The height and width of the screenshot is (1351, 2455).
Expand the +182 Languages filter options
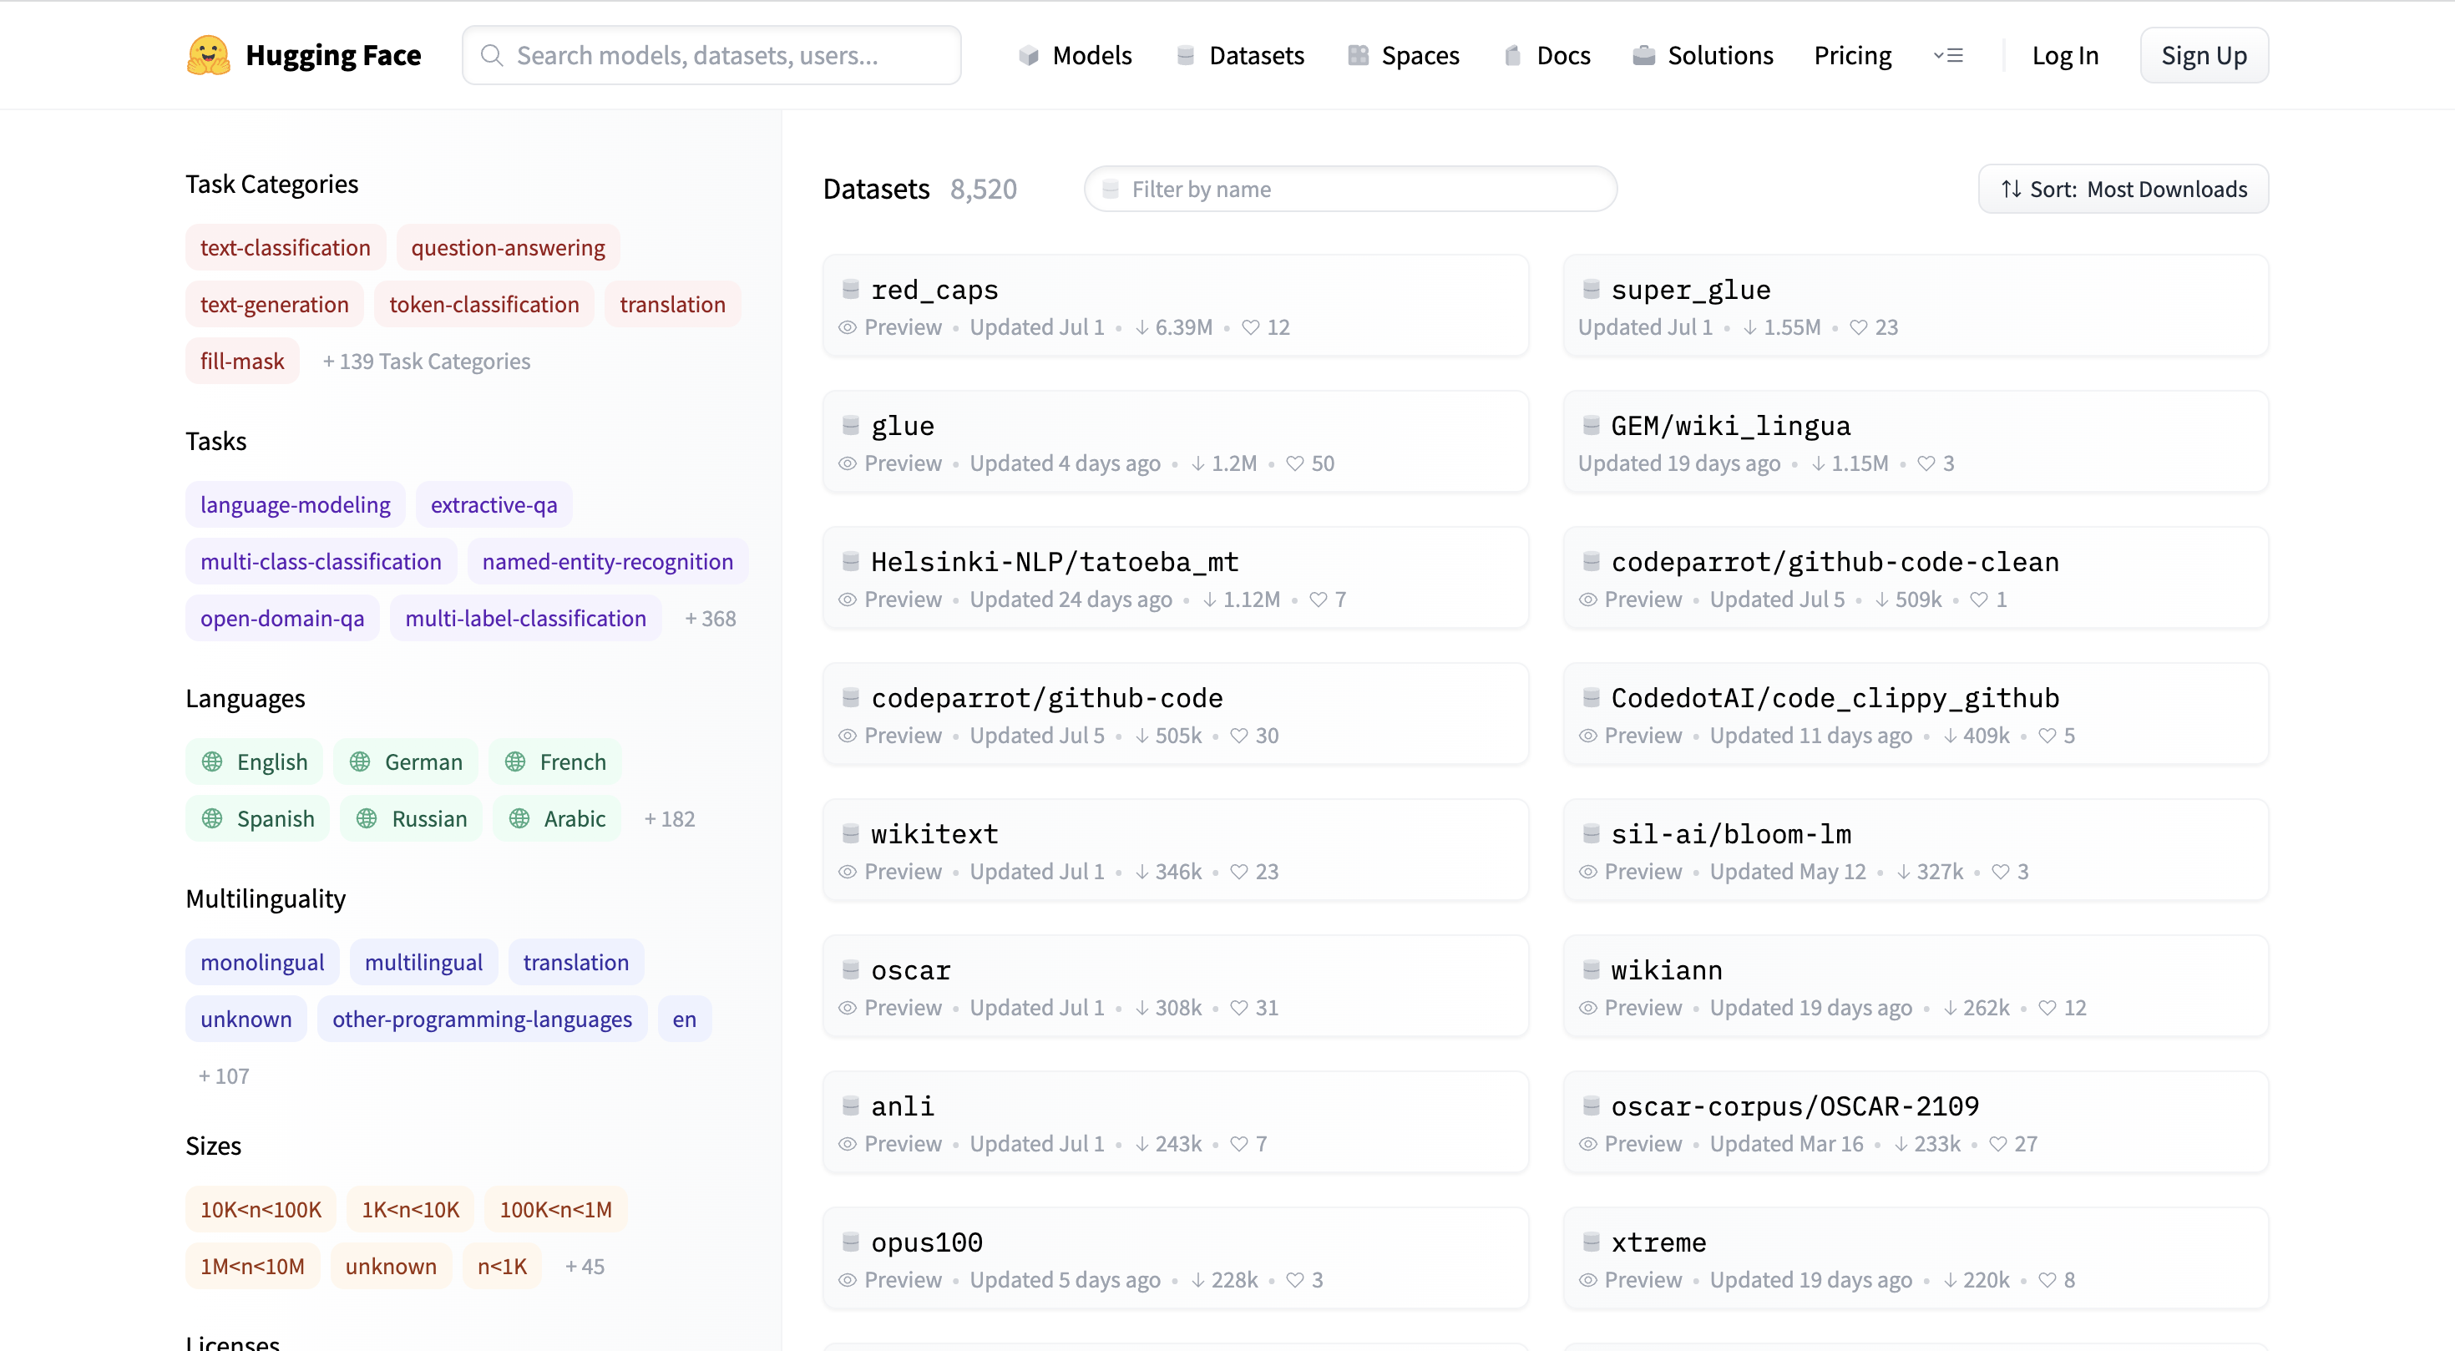669,818
